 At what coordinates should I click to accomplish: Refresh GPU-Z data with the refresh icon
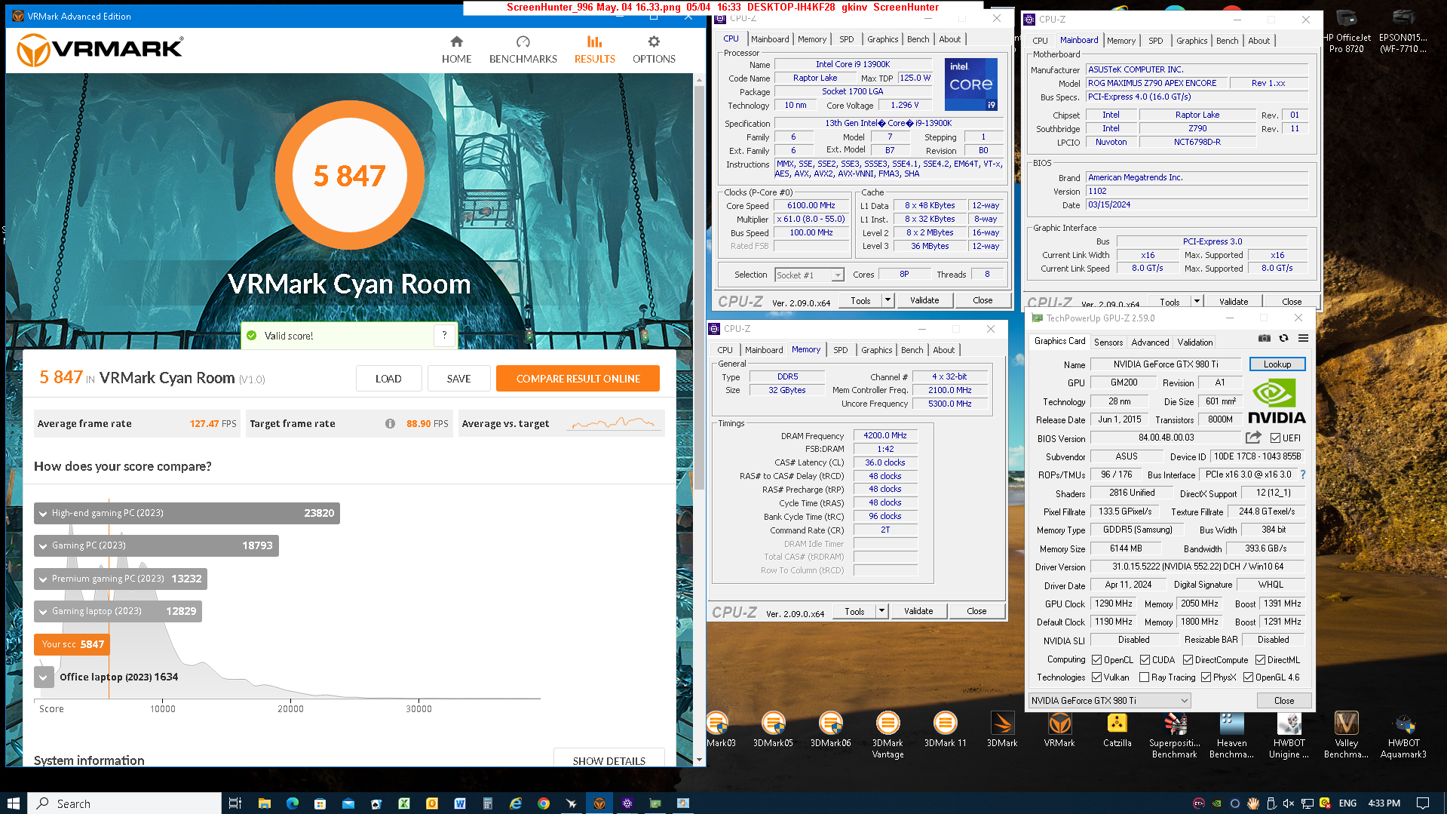(x=1283, y=339)
